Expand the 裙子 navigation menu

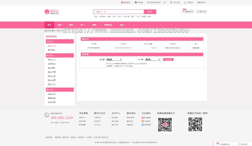tap(83, 25)
